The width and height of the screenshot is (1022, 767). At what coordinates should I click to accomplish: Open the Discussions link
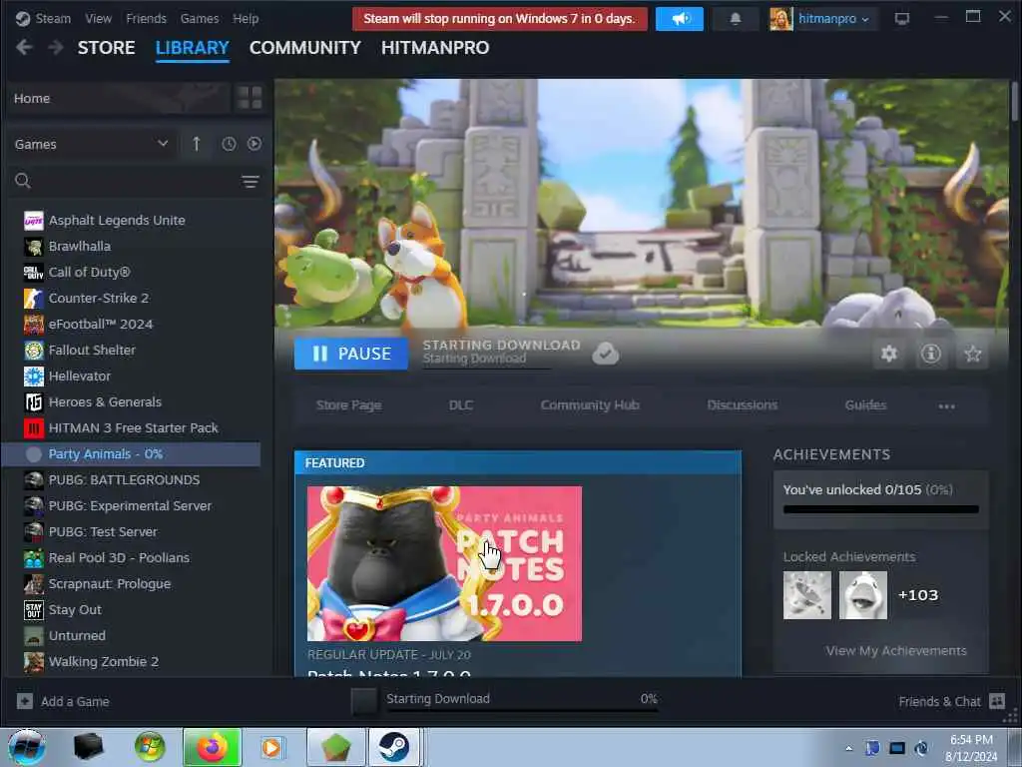point(743,405)
